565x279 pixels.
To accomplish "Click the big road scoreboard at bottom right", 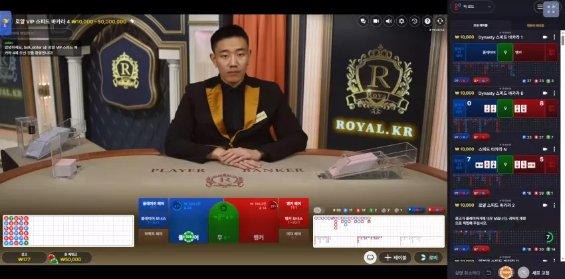I will tap(379, 231).
